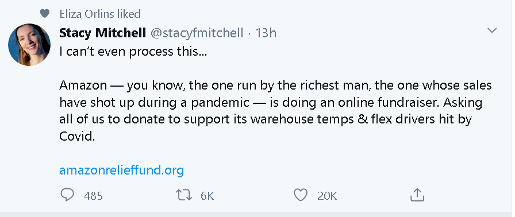Click the small filled heart beside 'Eliza Orlins liked'

[x=44, y=14]
